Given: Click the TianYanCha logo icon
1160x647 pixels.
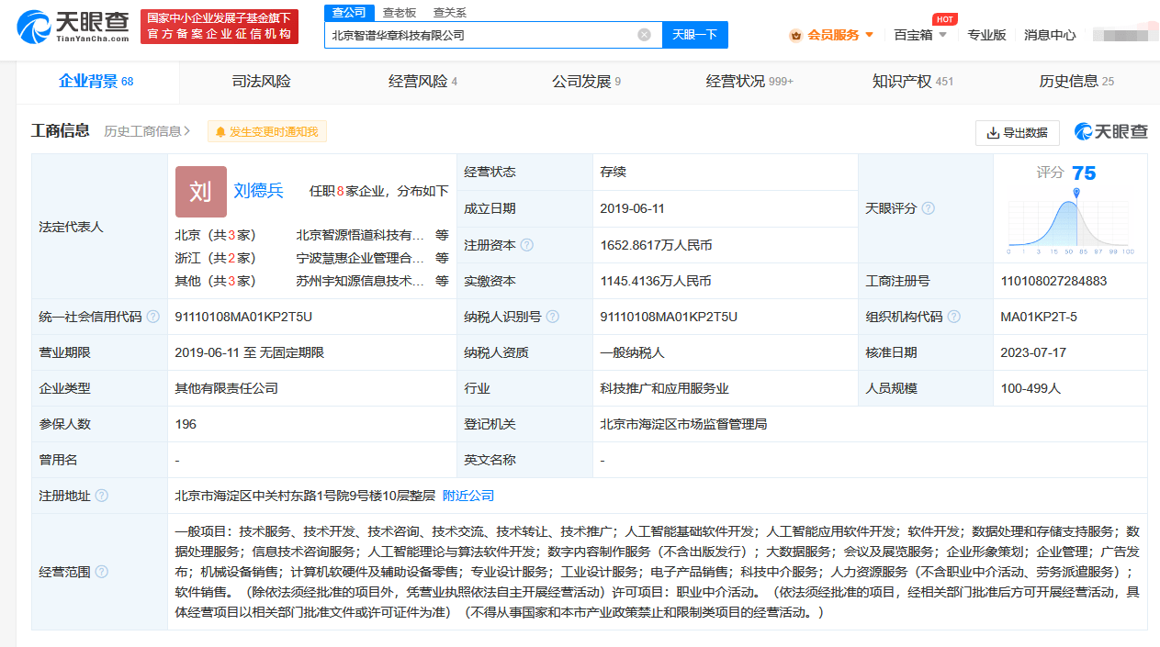Looking at the screenshot, I should [35, 27].
